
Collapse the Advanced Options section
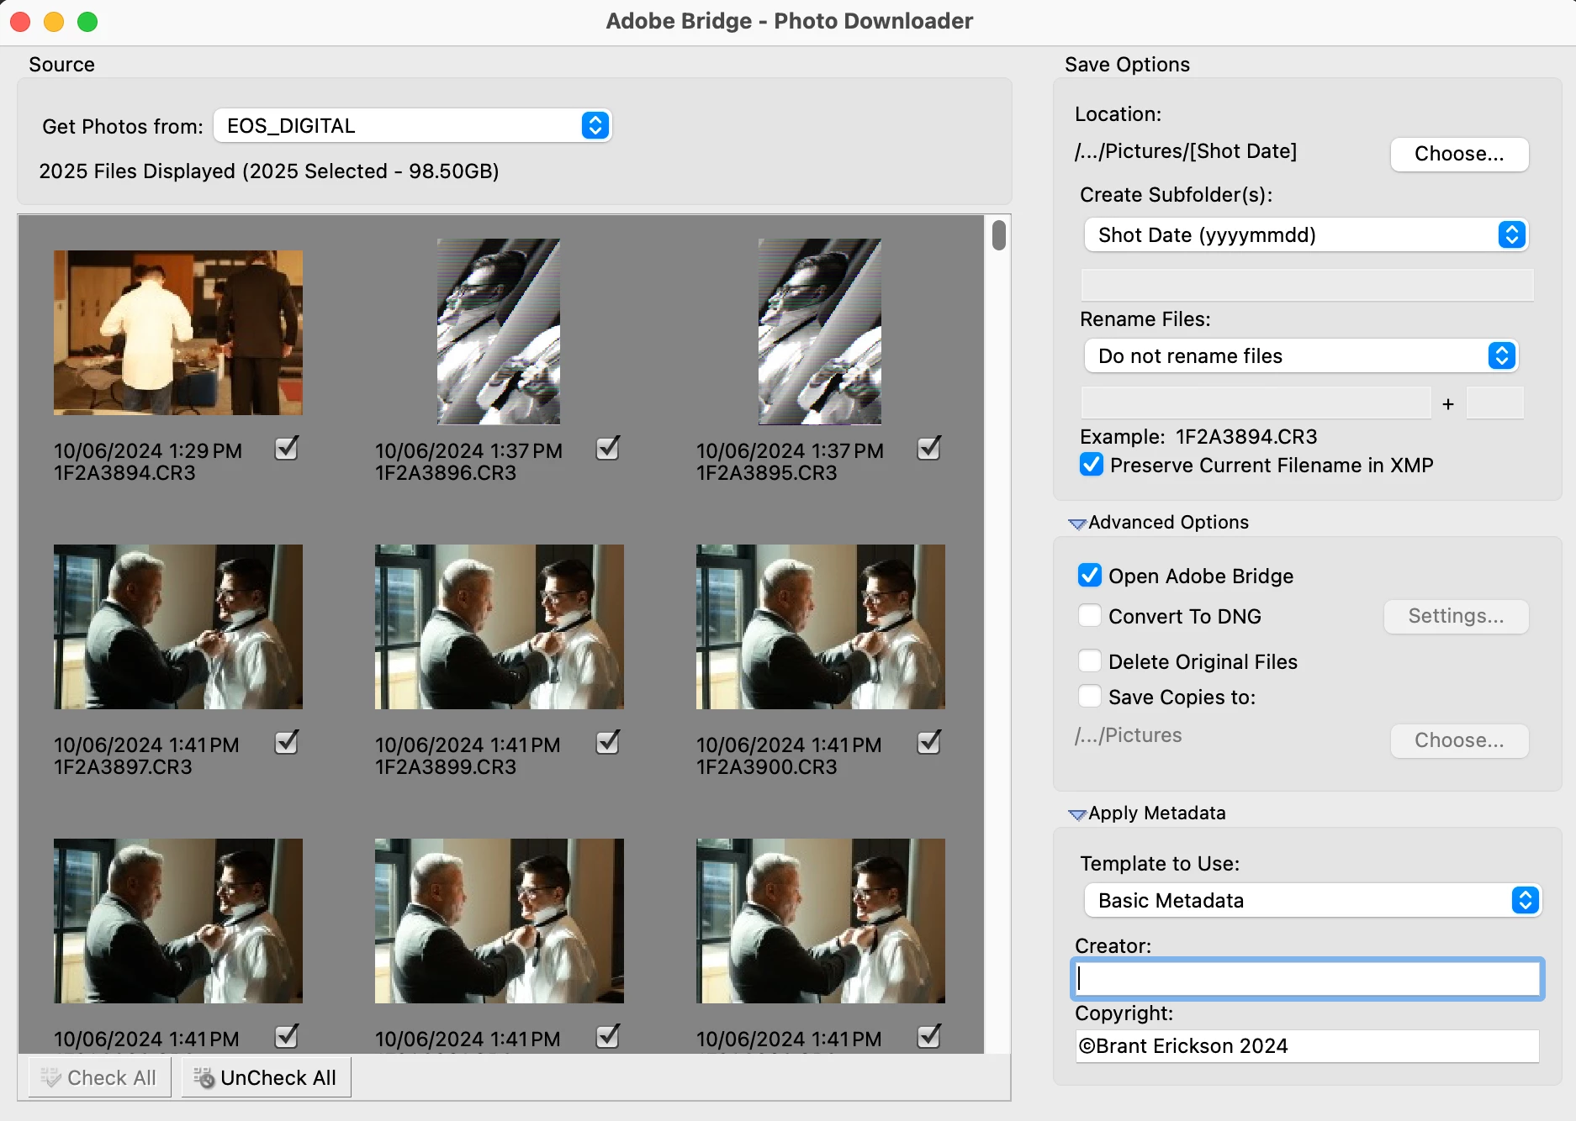click(1077, 524)
